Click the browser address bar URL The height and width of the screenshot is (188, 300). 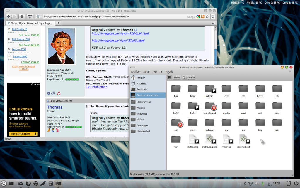pyautogui.click(x=86, y=16)
